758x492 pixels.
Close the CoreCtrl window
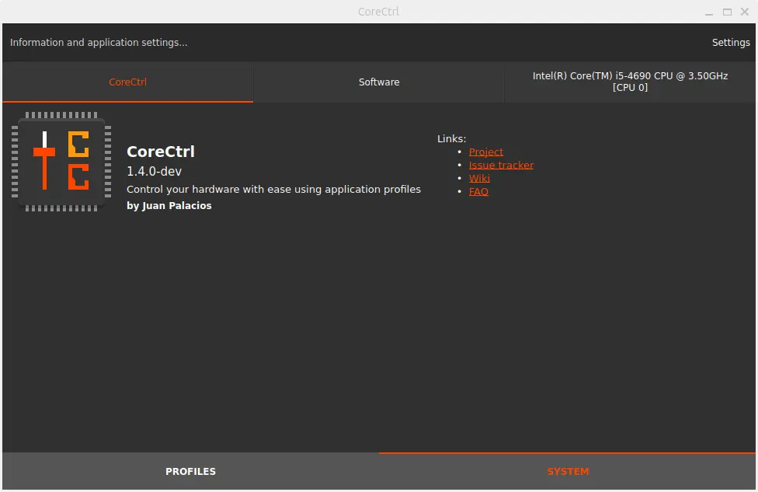(746, 12)
